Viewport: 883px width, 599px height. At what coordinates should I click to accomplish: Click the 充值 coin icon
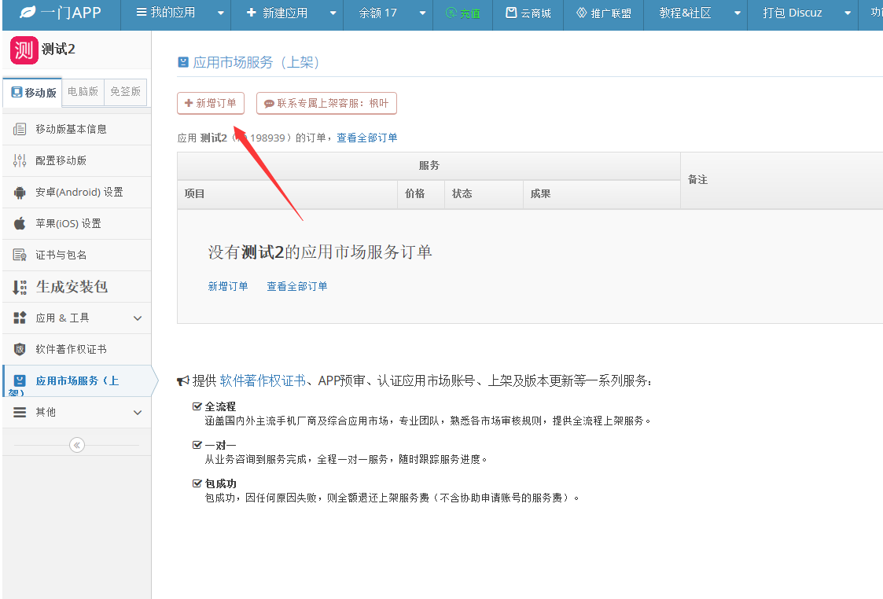(451, 13)
